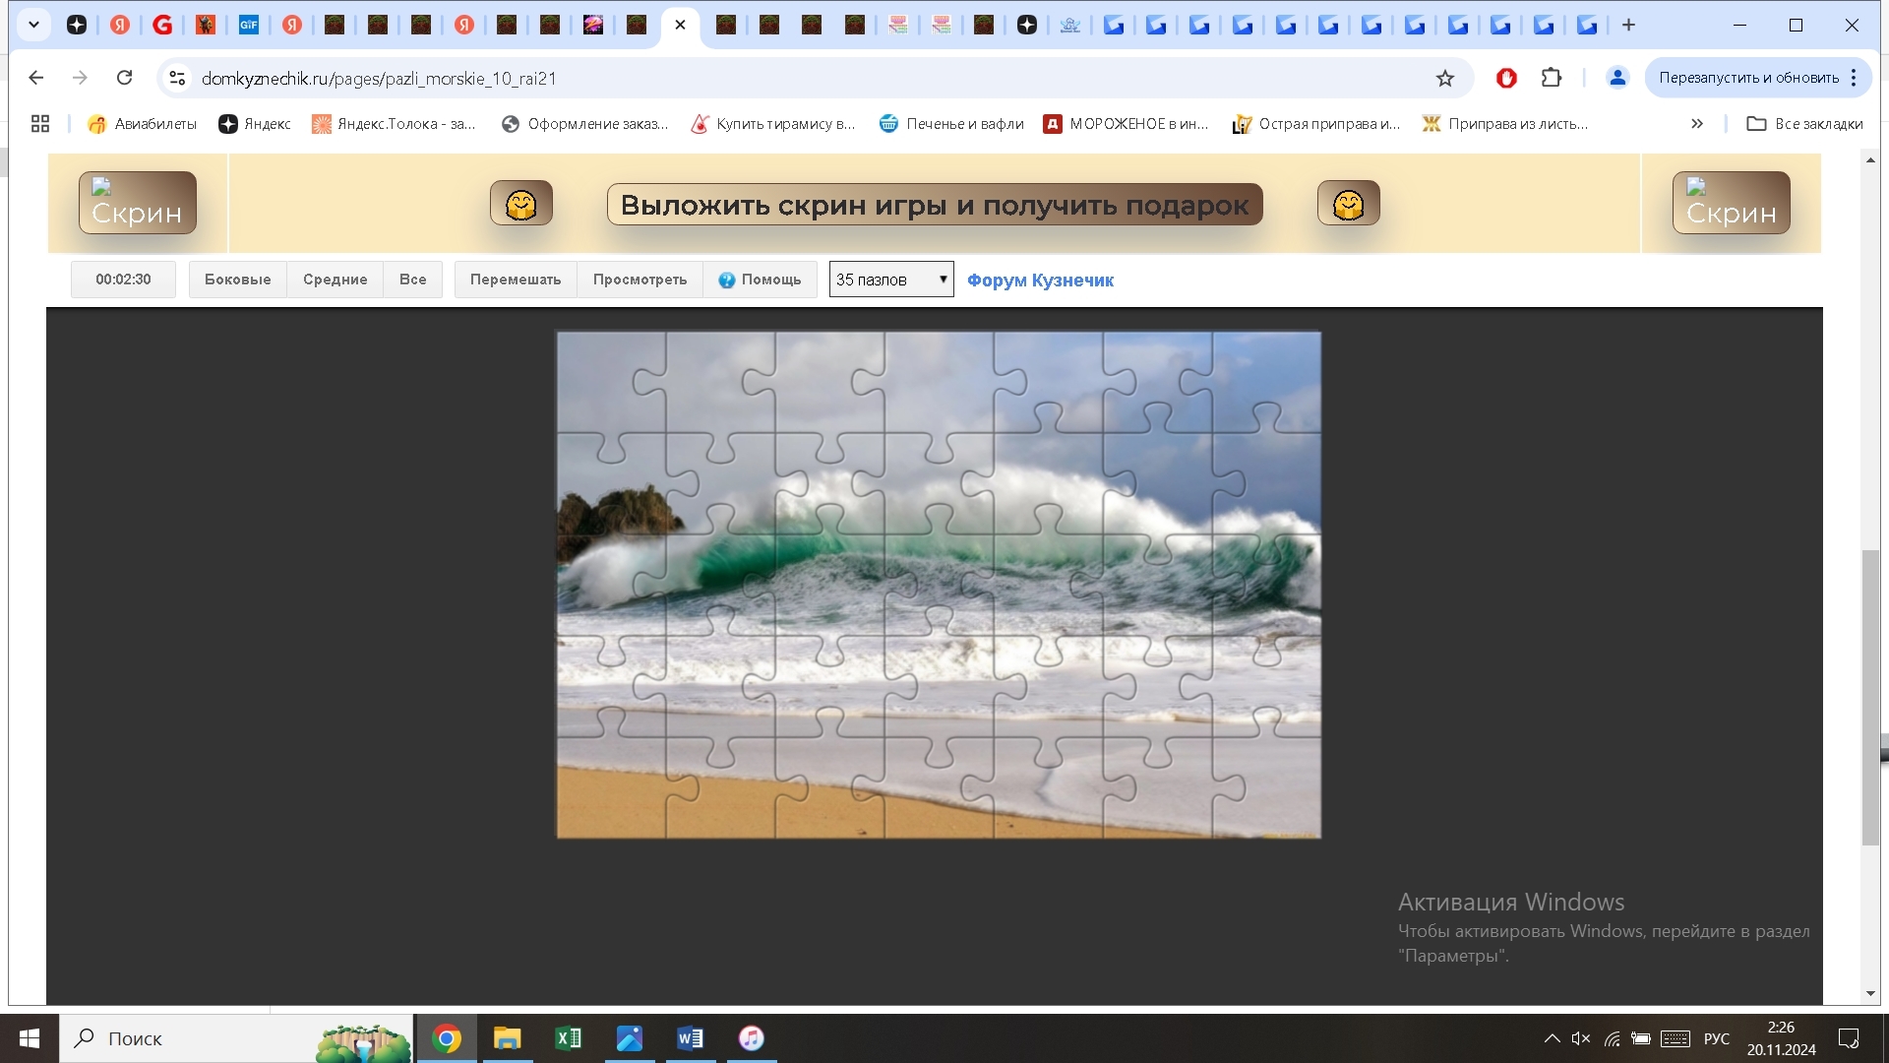The image size is (1889, 1063).
Task: Open the red ad-blocker extension icon
Action: tap(1506, 78)
